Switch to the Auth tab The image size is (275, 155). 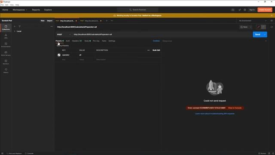click(x=68, y=41)
